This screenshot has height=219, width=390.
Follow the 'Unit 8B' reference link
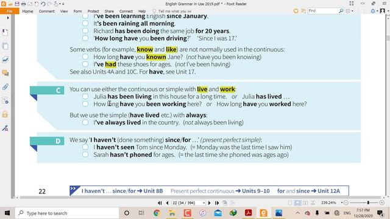coord(153,191)
